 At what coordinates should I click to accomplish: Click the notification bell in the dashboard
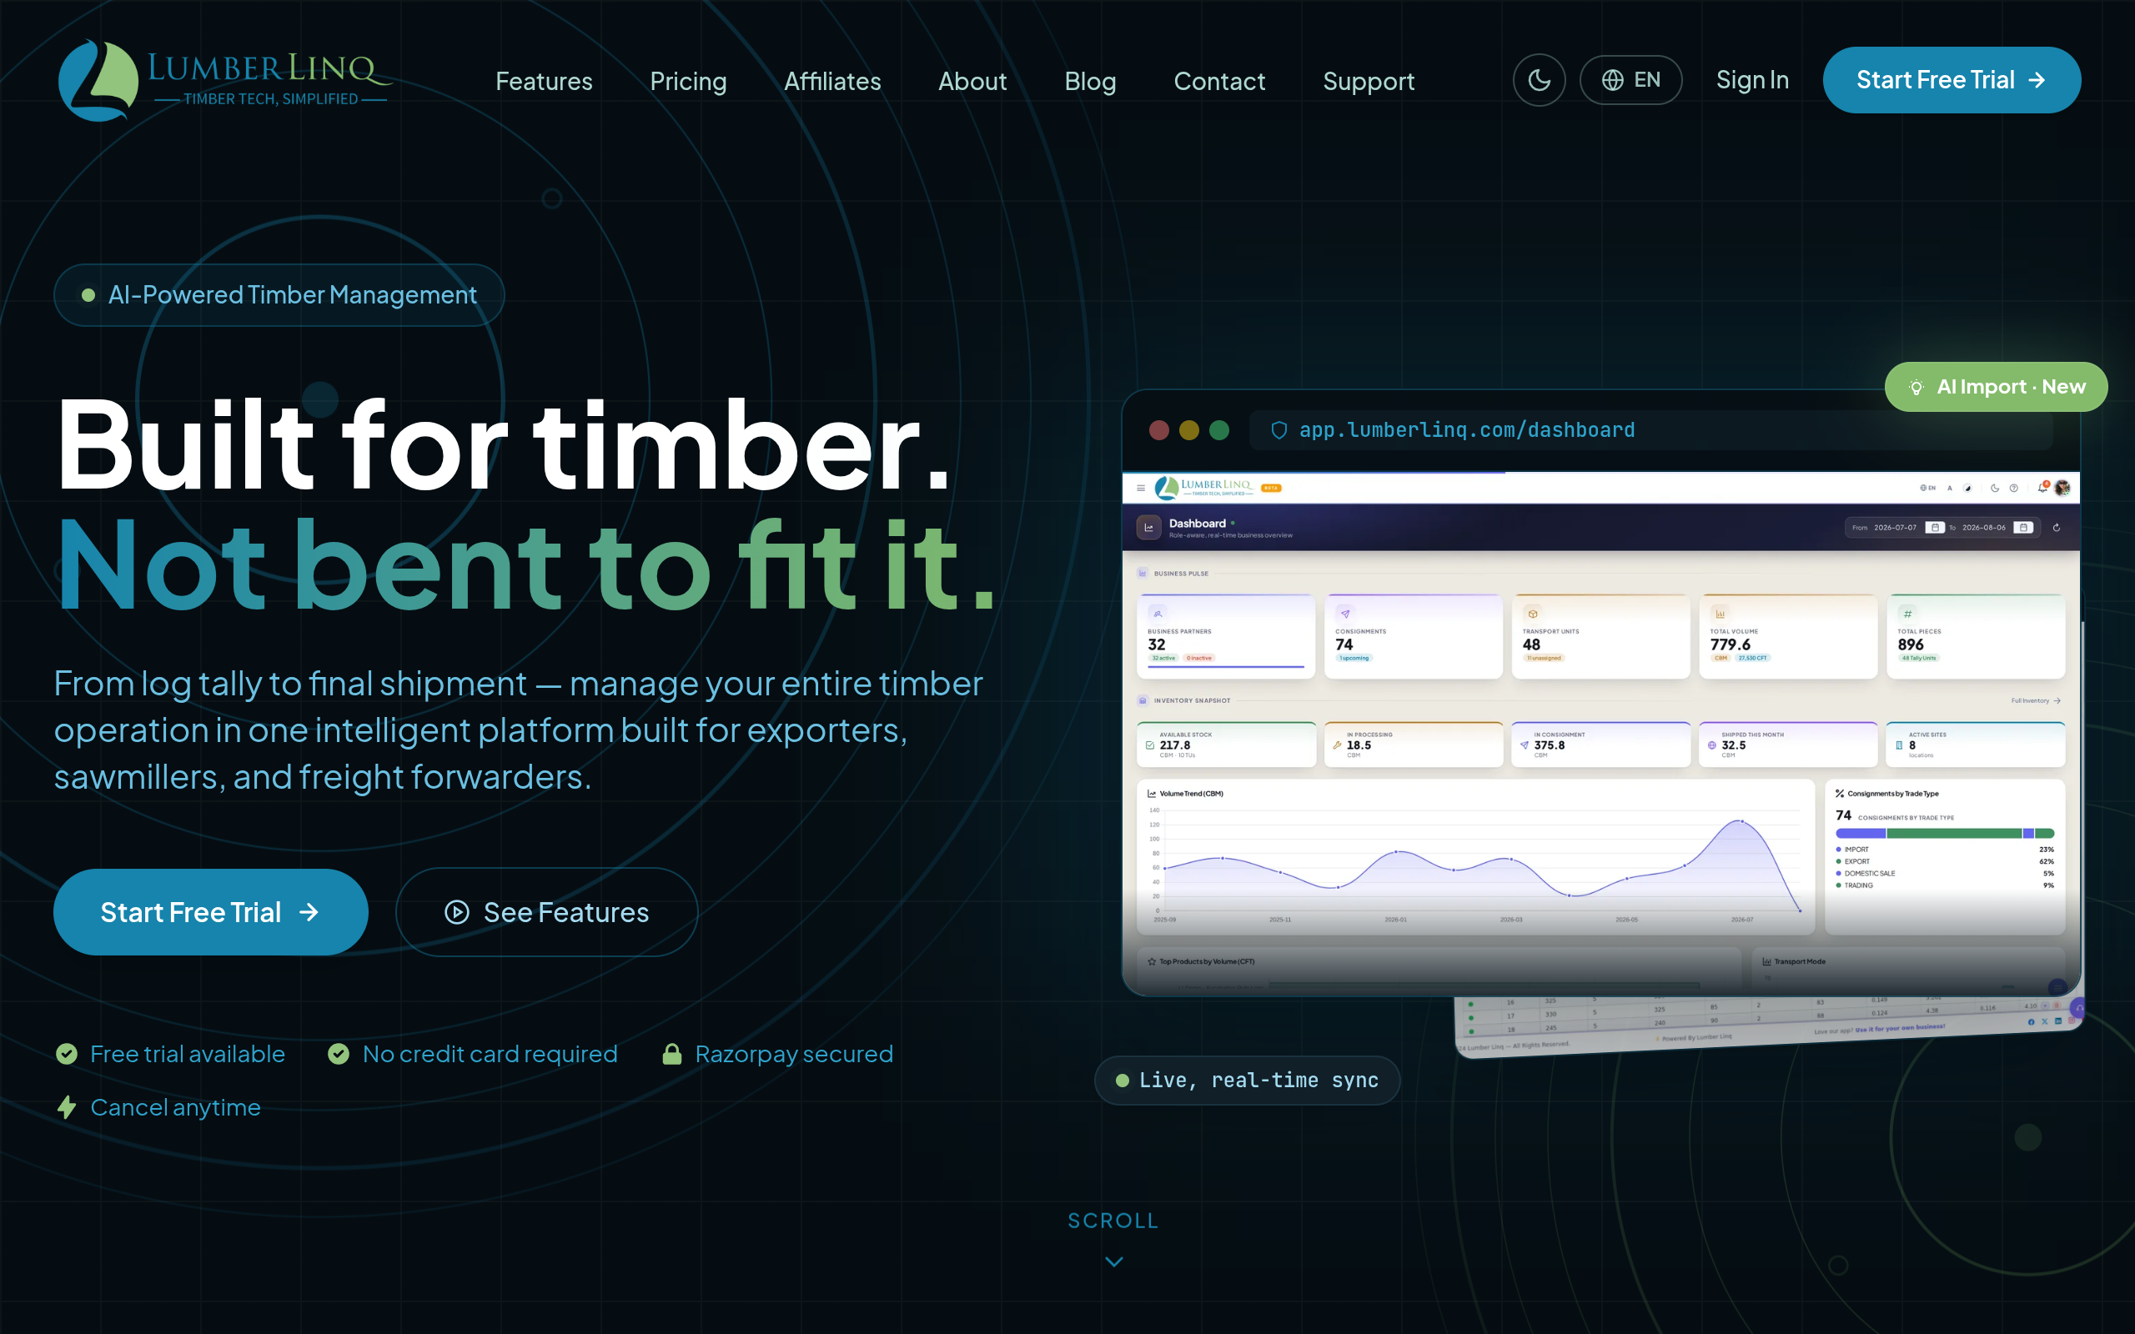(2042, 487)
